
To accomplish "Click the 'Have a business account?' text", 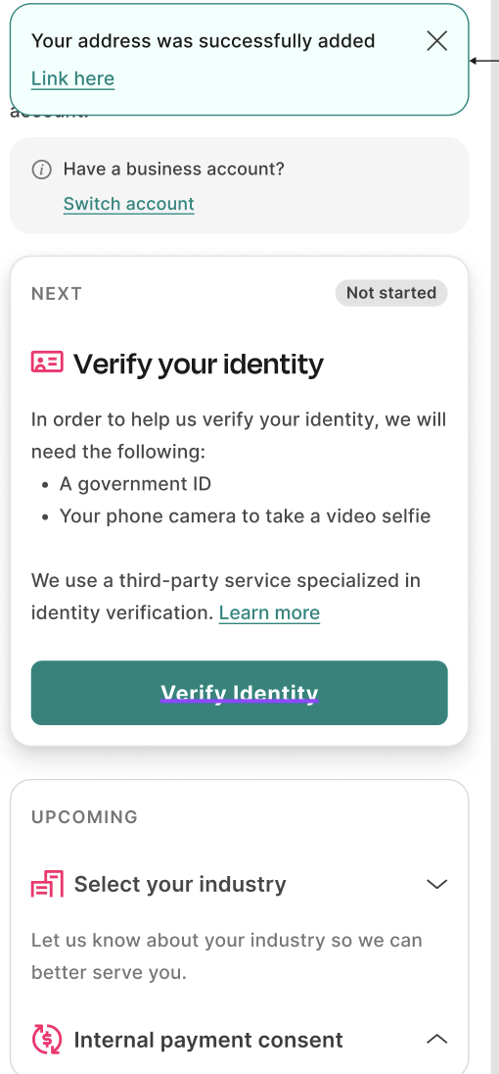I will [173, 170].
